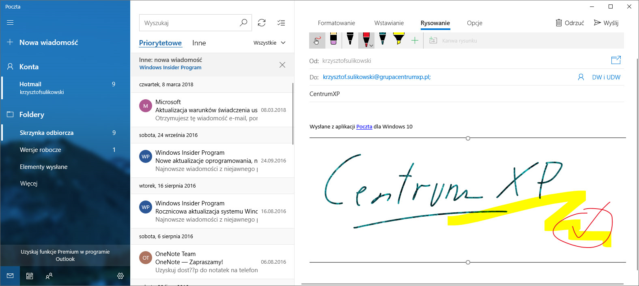Open the Wstawianie tab
This screenshot has width=639, height=286.
pos(389,23)
